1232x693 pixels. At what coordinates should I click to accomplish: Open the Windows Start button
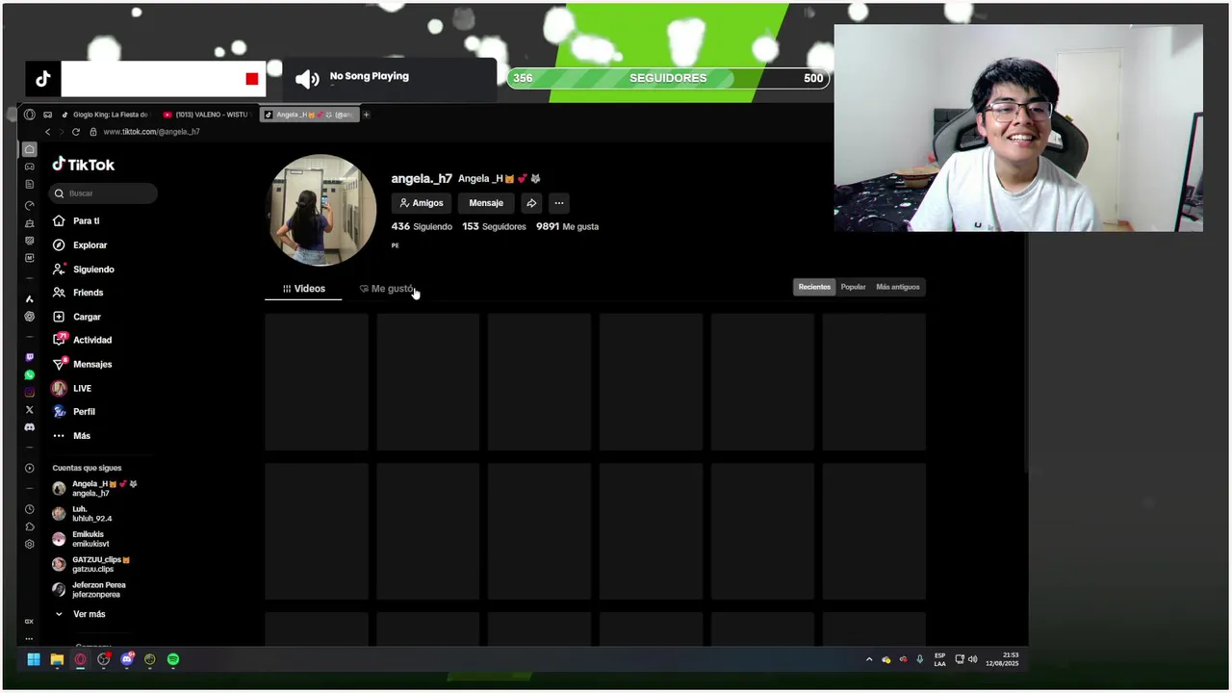[34, 659]
